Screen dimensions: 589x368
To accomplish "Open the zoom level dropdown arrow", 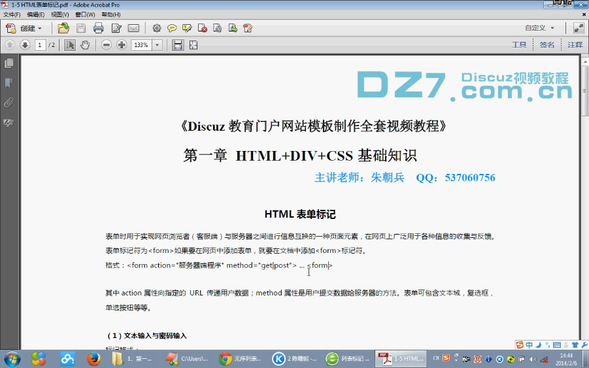I will (x=158, y=45).
